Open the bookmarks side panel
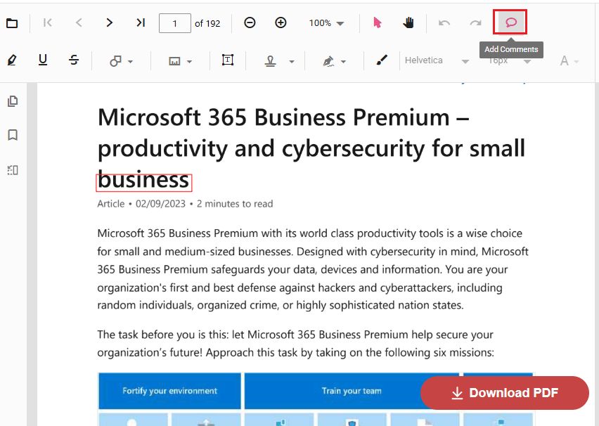 point(12,135)
